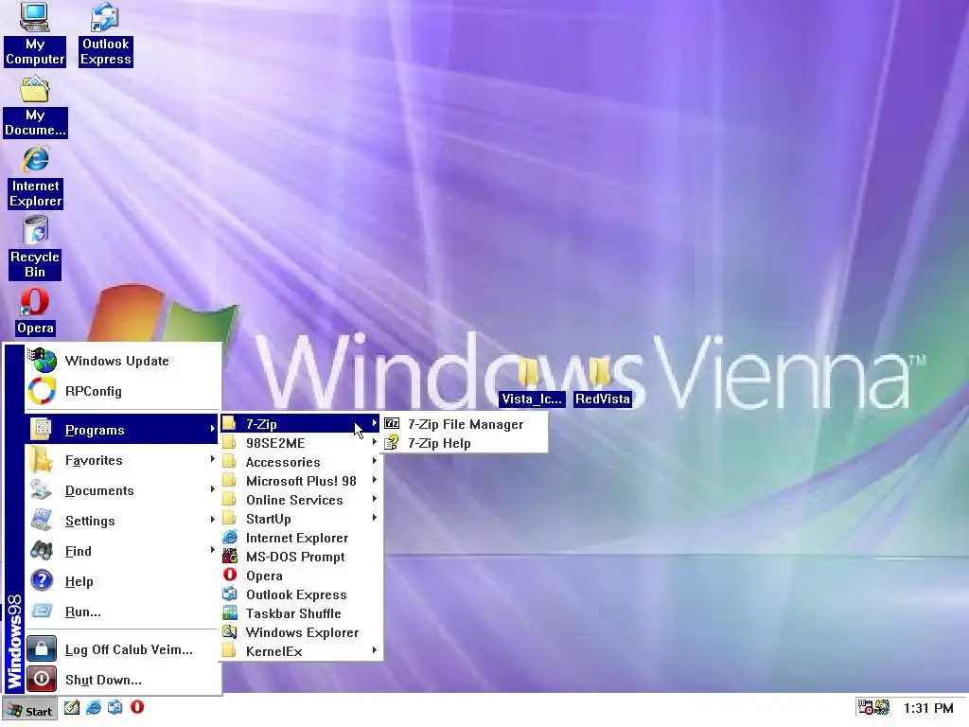Click the 7-Zip folder in Programs
The height and width of the screenshot is (727, 969).
point(301,424)
